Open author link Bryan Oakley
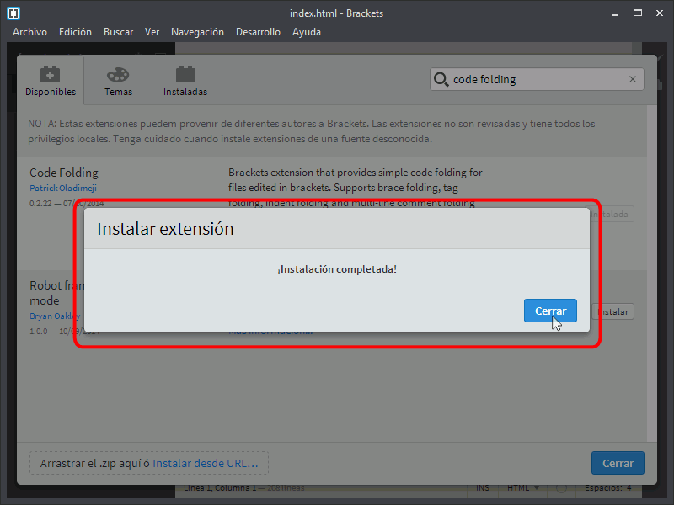 click(55, 316)
